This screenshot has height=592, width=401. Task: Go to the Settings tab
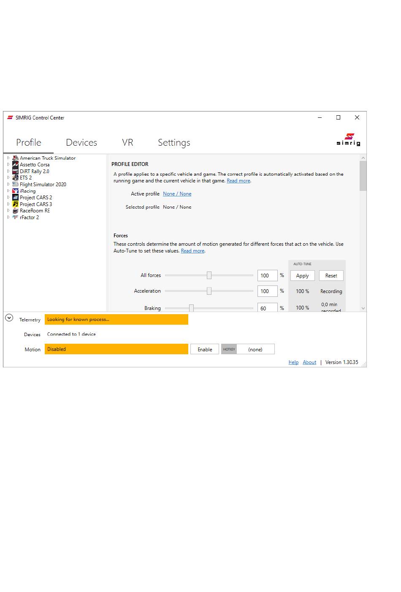pyautogui.click(x=174, y=143)
